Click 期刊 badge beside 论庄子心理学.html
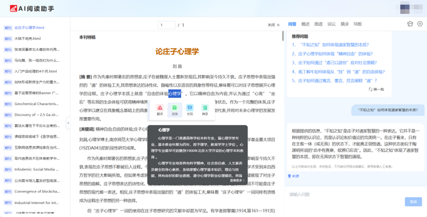The image size is (427, 217). click(8, 28)
